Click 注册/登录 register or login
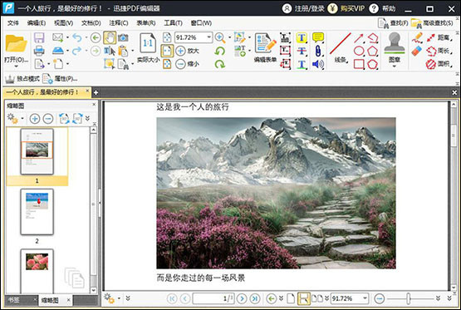This screenshot has height=310, width=461. 303,8
